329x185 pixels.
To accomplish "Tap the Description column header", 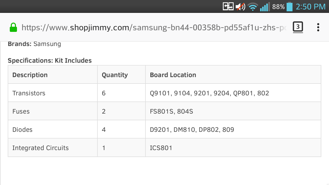I will 30,75.
